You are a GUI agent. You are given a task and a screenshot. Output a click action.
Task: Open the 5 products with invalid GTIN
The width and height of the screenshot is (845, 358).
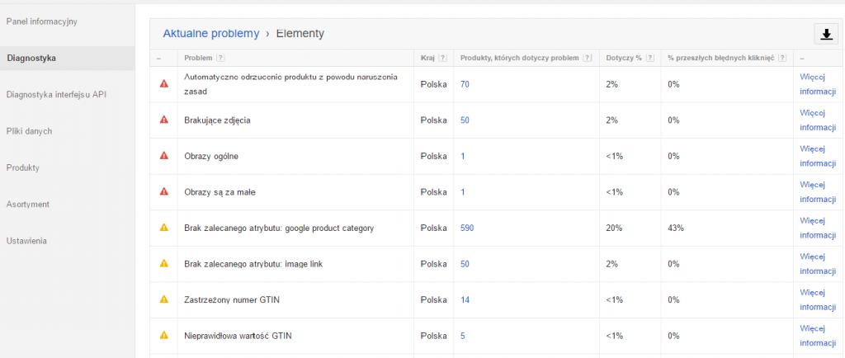pyautogui.click(x=462, y=336)
